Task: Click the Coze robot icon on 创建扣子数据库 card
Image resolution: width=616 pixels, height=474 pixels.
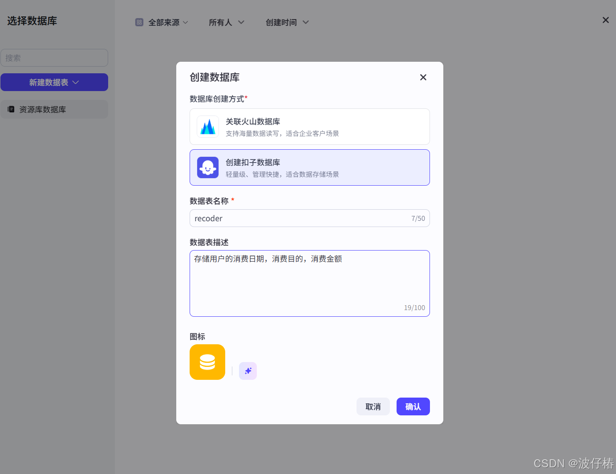Action: point(208,167)
